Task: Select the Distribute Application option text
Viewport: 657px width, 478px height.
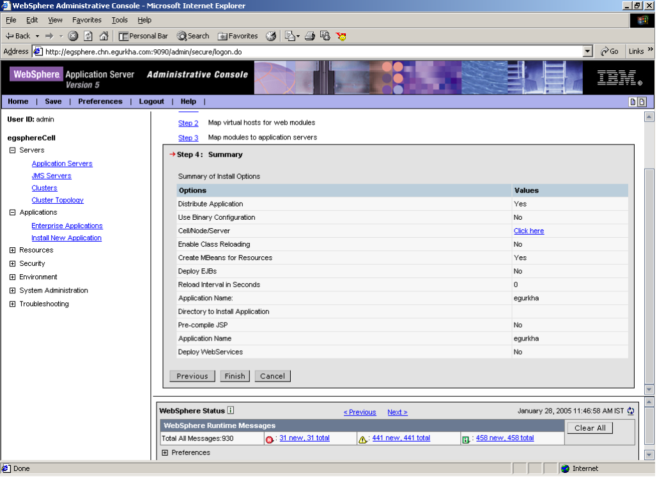Action: click(x=210, y=204)
